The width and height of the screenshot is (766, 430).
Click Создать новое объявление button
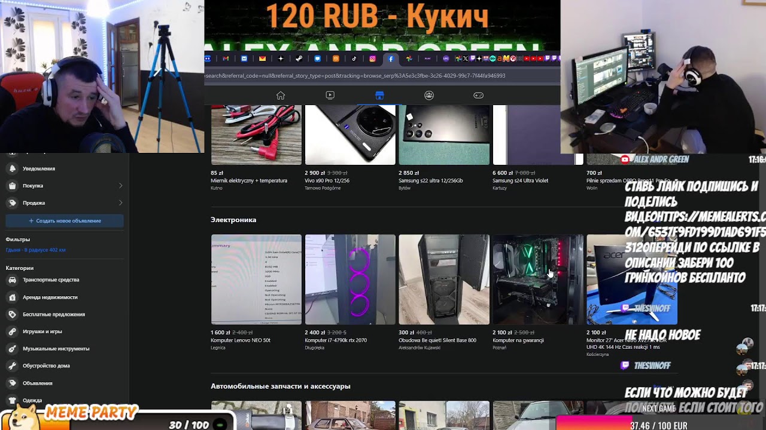pyautogui.click(x=65, y=221)
